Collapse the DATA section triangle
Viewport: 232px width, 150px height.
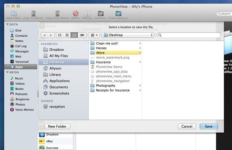pos(7,25)
